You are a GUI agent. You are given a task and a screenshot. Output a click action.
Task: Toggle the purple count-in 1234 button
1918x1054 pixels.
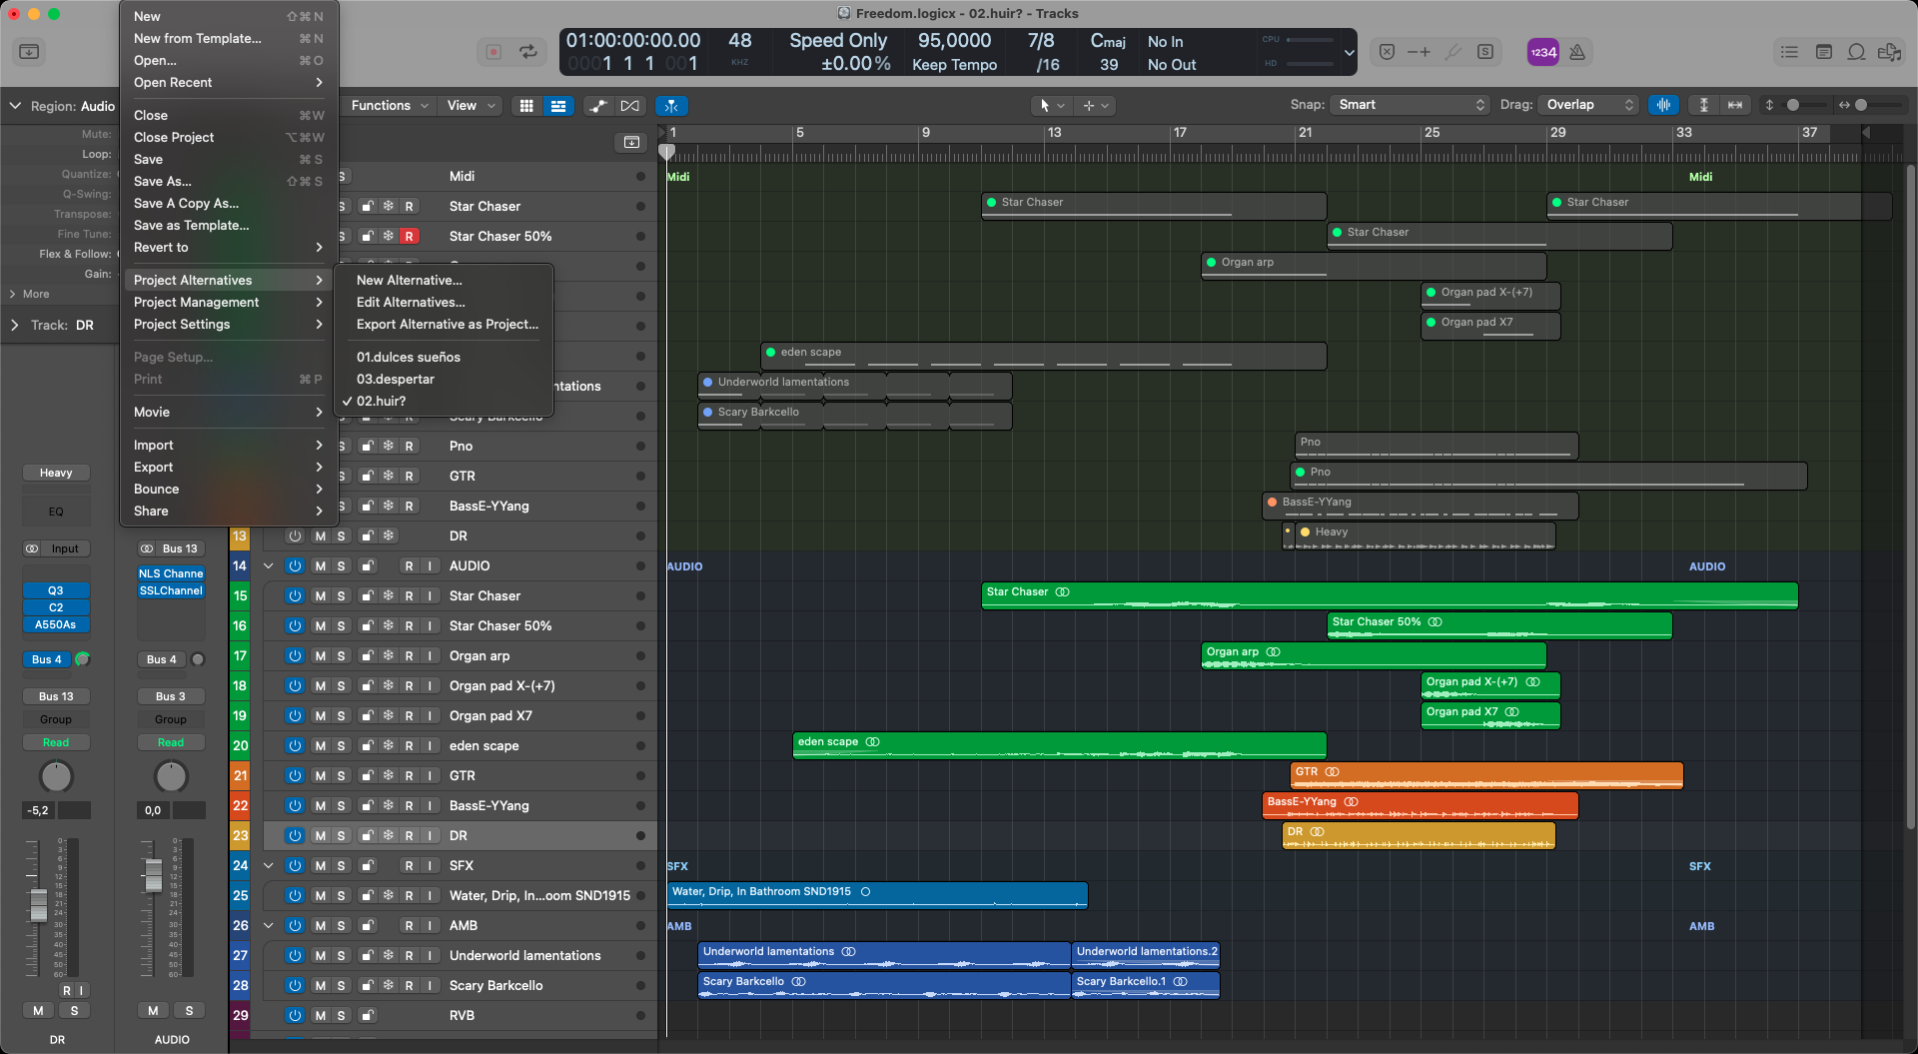pos(1542,52)
